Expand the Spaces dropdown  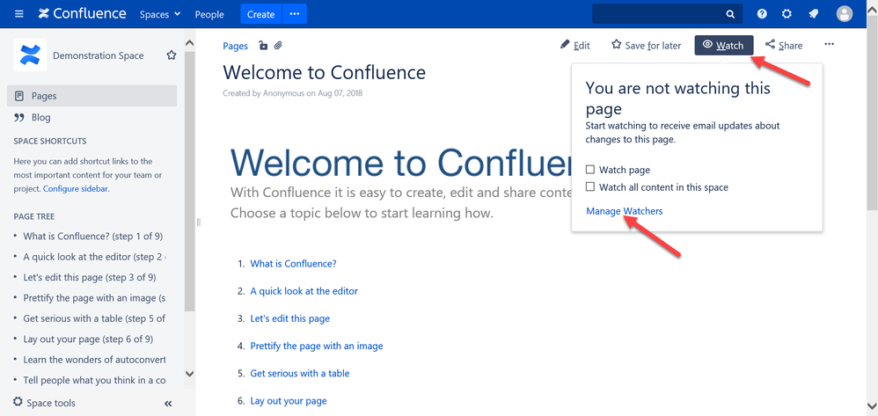pos(160,15)
